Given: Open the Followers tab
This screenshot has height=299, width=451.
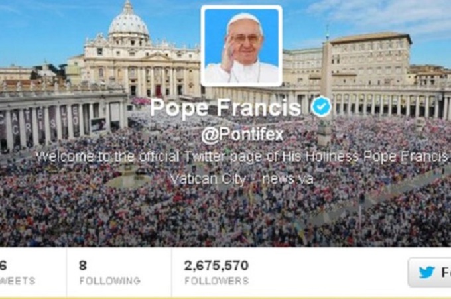Looking at the screenshot, I should (x=217, y=272).
